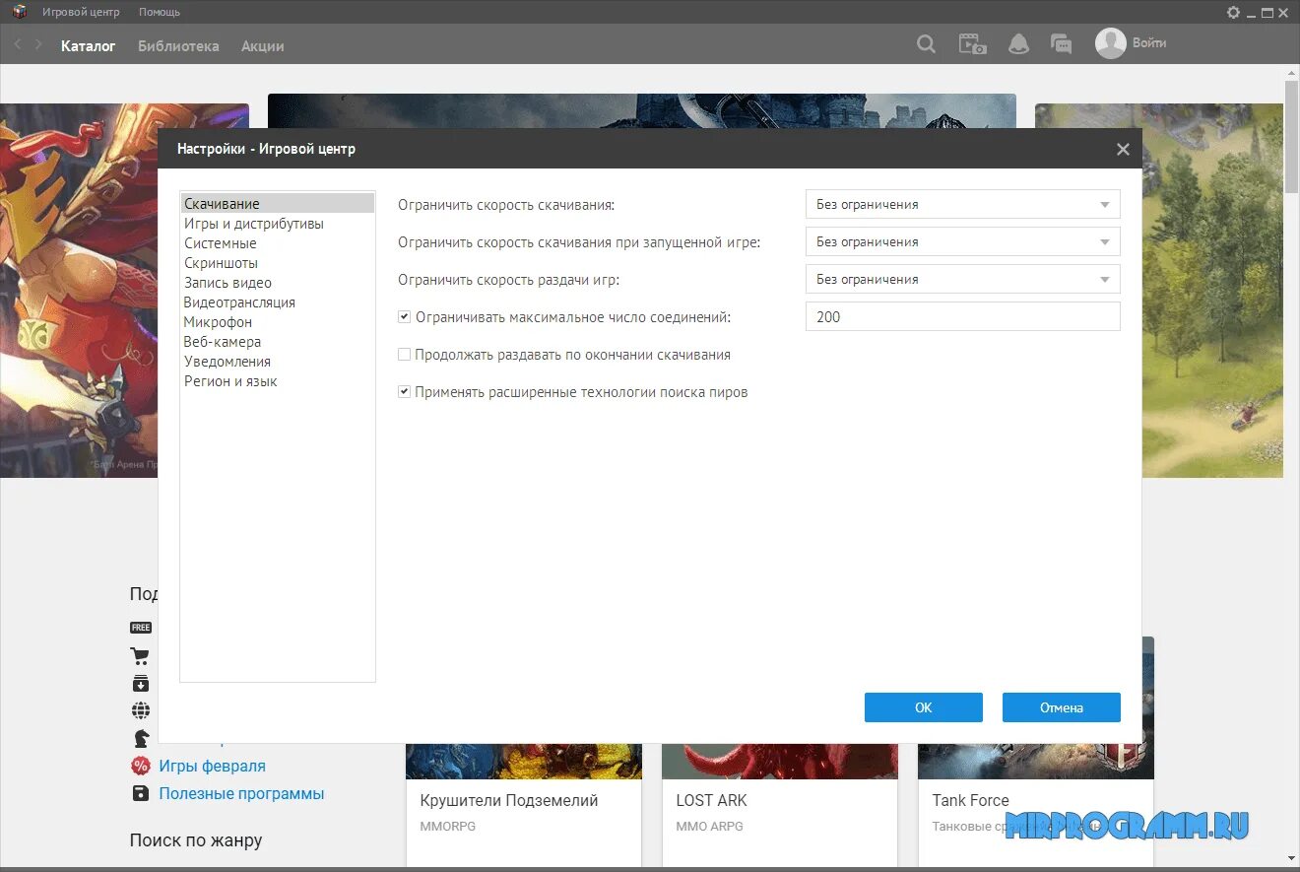Switch to the Библиотека tab
Screen dimensions: 1300x872
(x=178, y=45)
